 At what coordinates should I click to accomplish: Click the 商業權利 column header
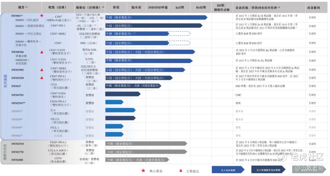pyautogui.click(x=313, y=8)
